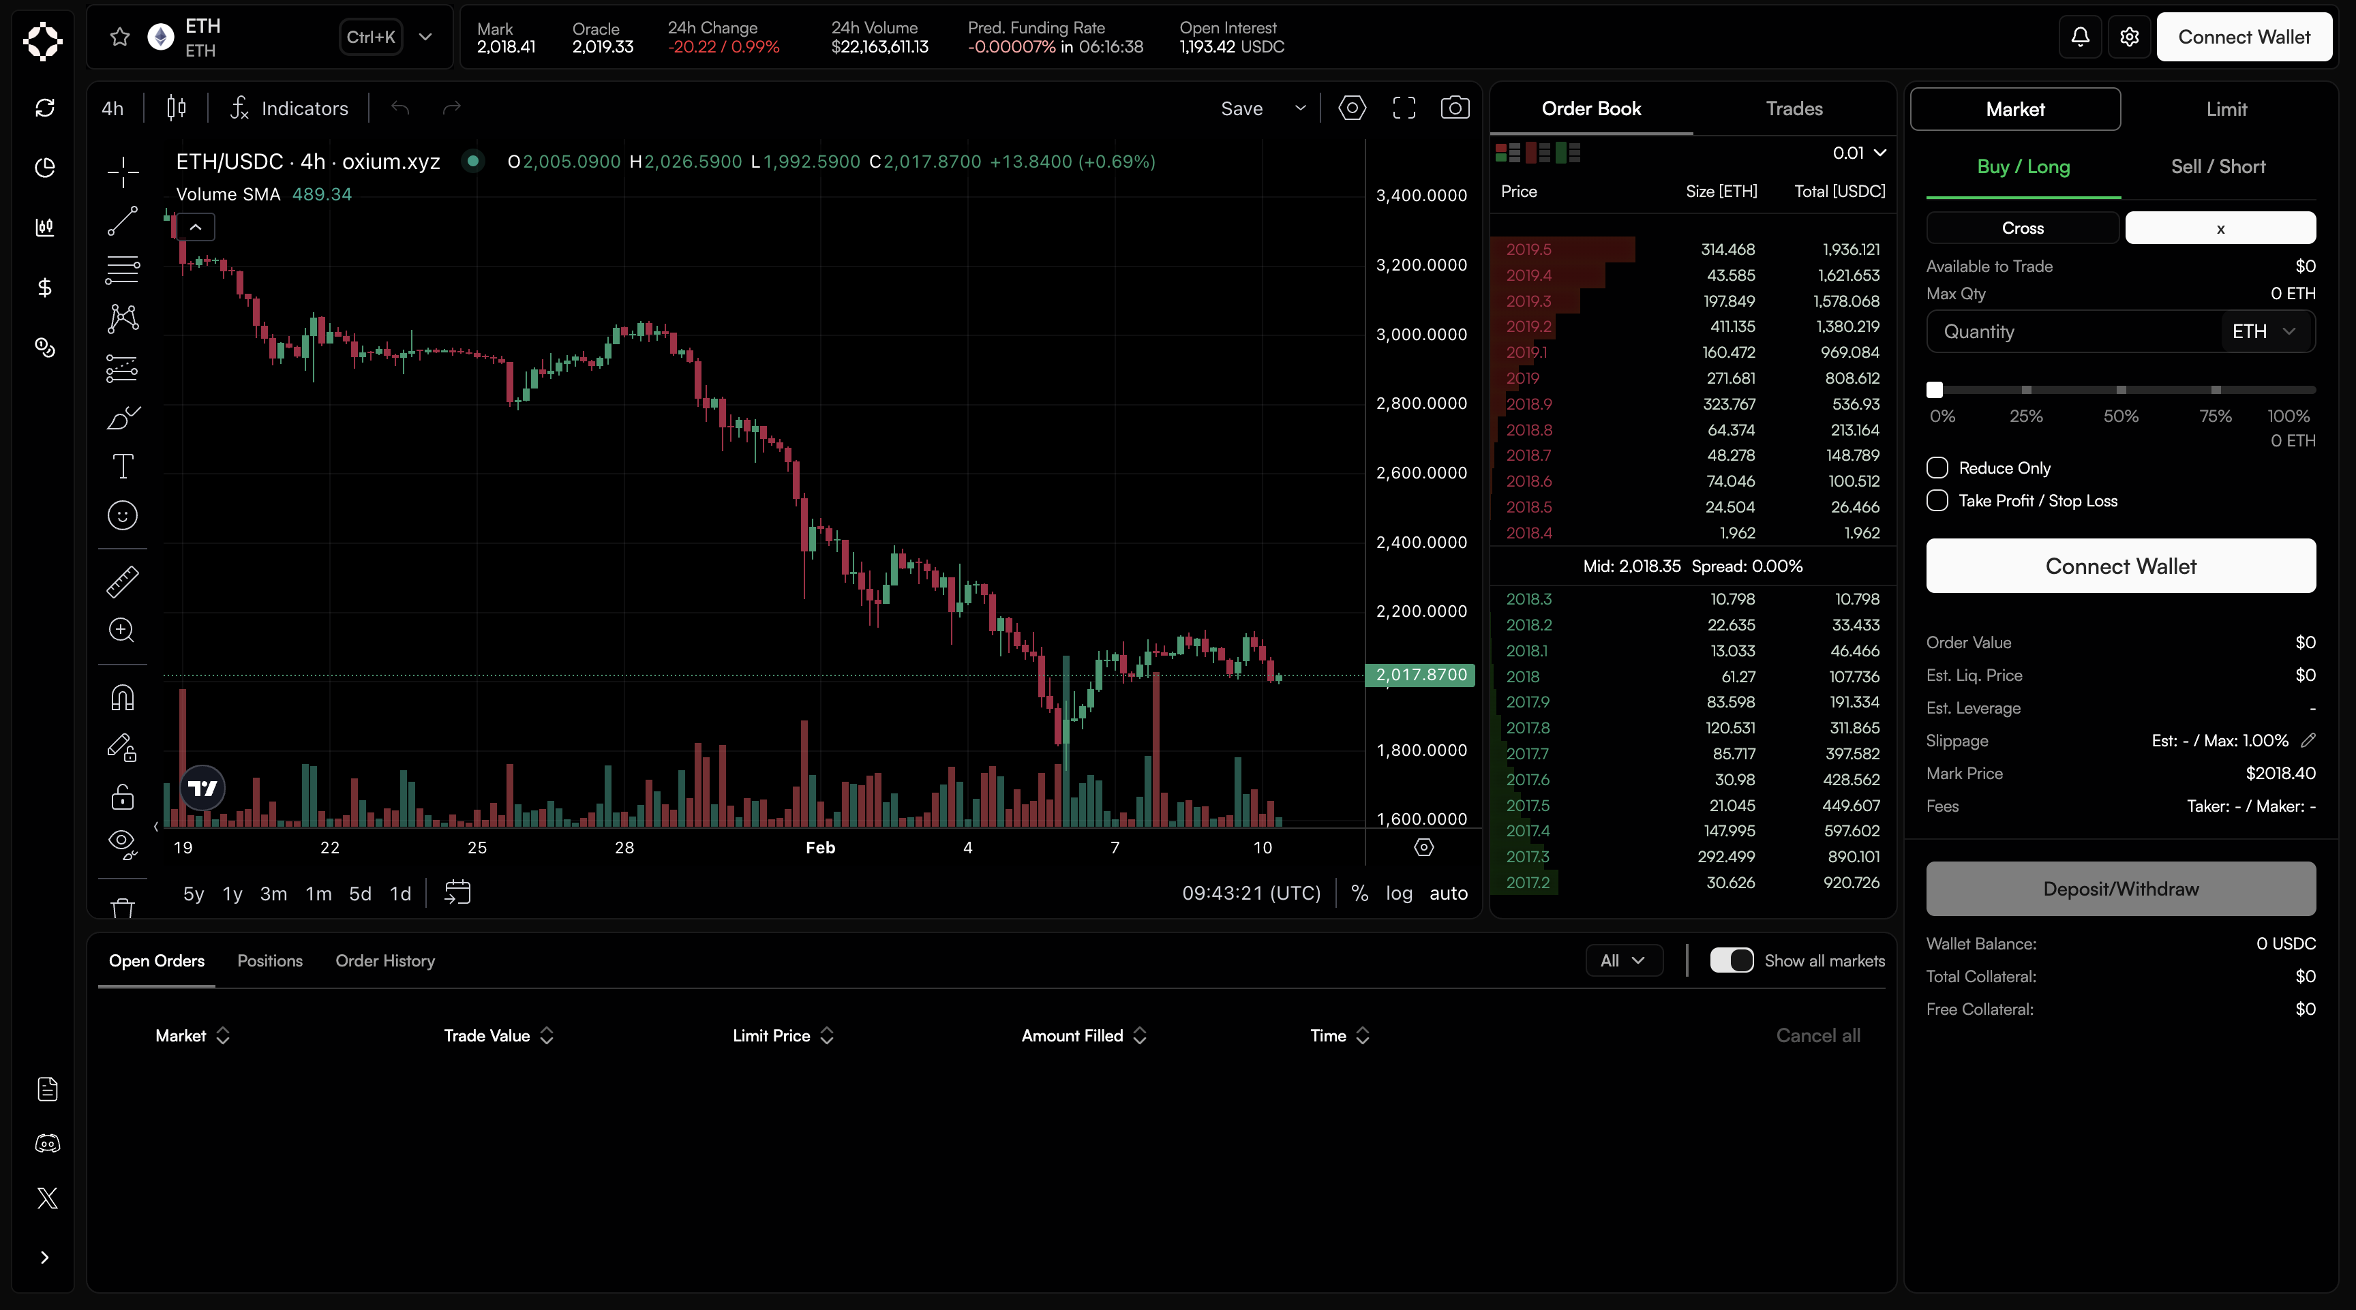
Task: Switch to the Trades tab
Action: (x=1794, y=109)
